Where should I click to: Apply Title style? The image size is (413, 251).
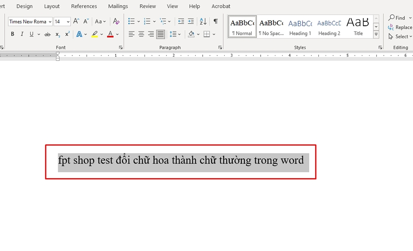pyautogui.click(x=358, y=27)
